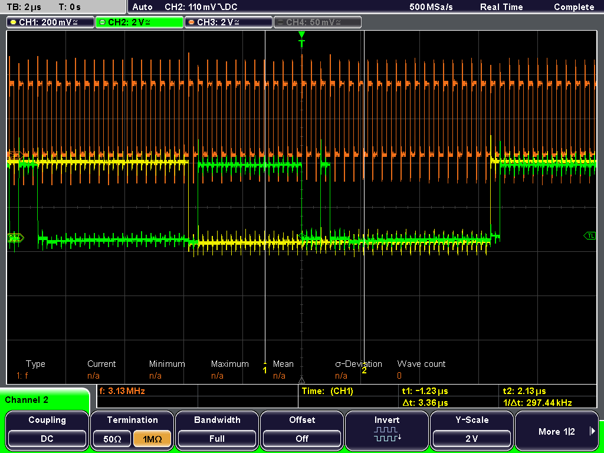Select the CH2 2 V channel tab

(139, 22)
